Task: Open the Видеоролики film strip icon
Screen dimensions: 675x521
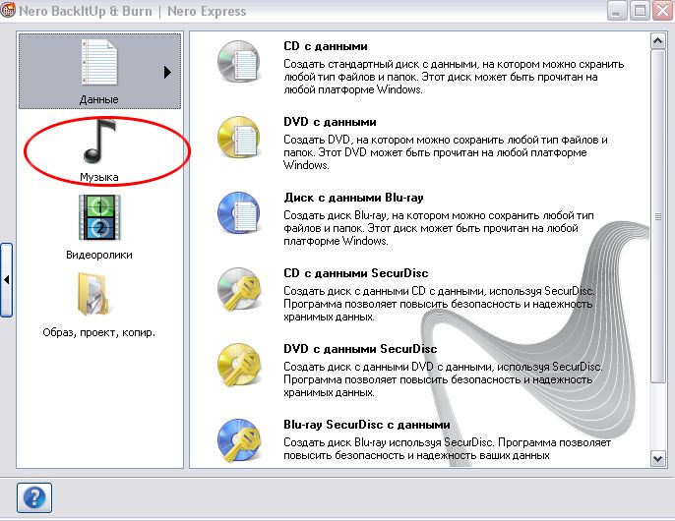Action: [99, 217]
